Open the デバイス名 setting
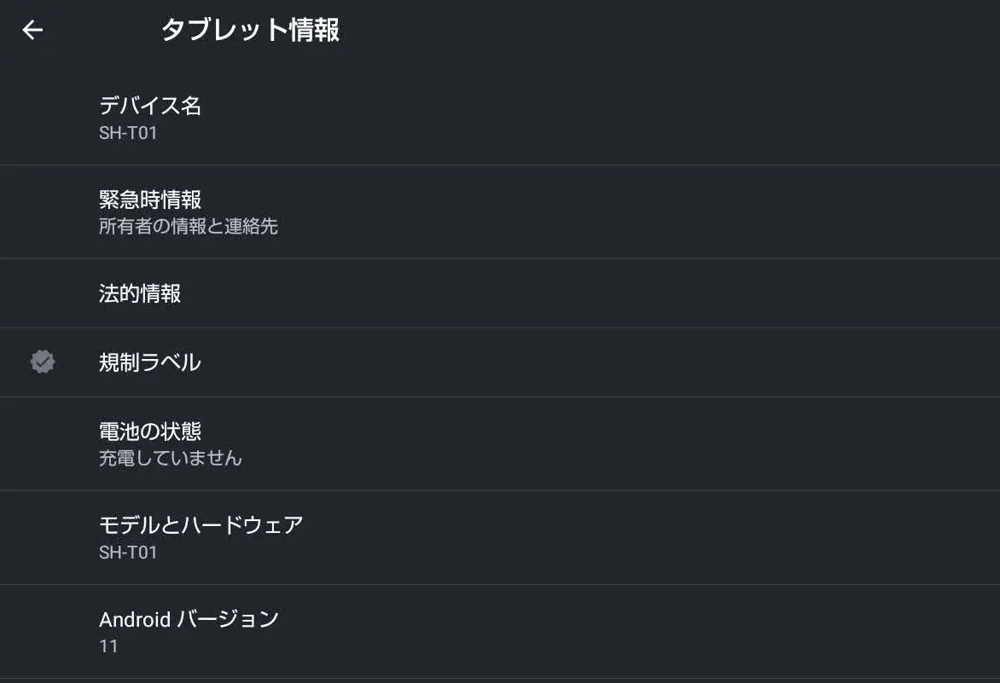 (500, 118)
